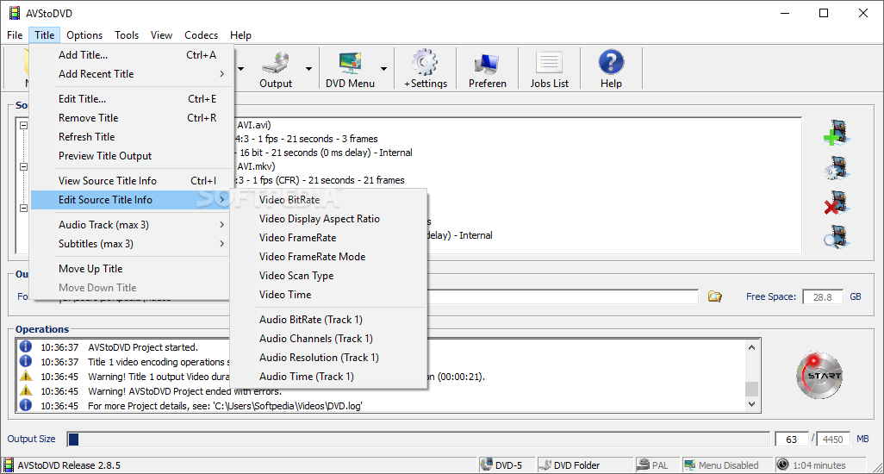Open the DVD Menu button dropdown arrow
Screen dimensions: 884x474
tap(384, 69)
